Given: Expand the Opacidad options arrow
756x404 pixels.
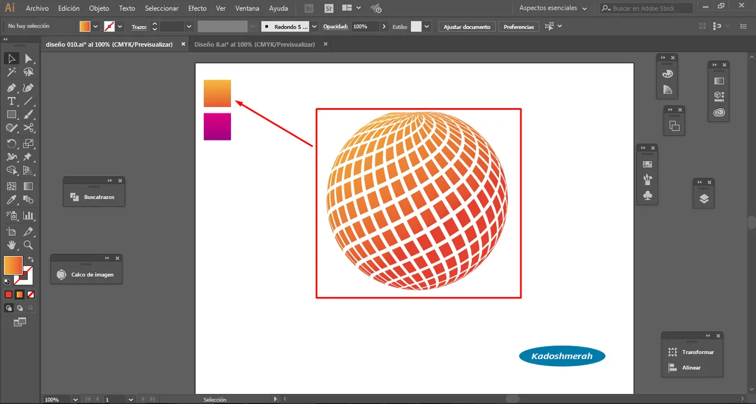Looking at the screenshot, I should (384, 27).
